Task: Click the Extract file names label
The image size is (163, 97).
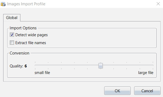Action: tap(31, 43)
